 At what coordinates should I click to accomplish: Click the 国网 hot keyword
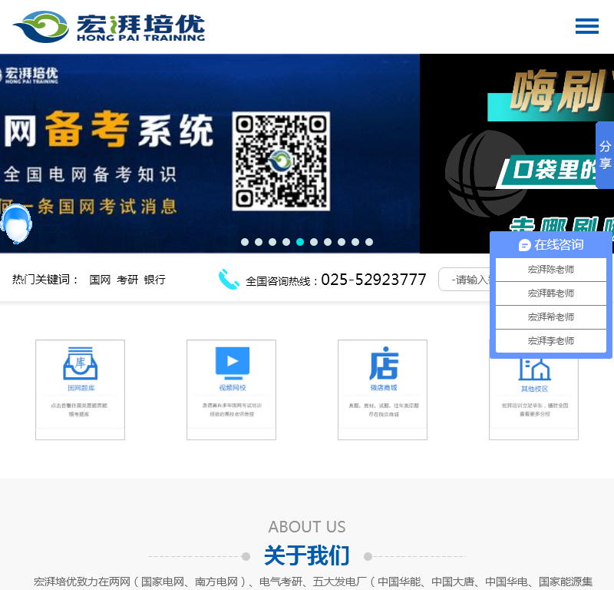100,280
